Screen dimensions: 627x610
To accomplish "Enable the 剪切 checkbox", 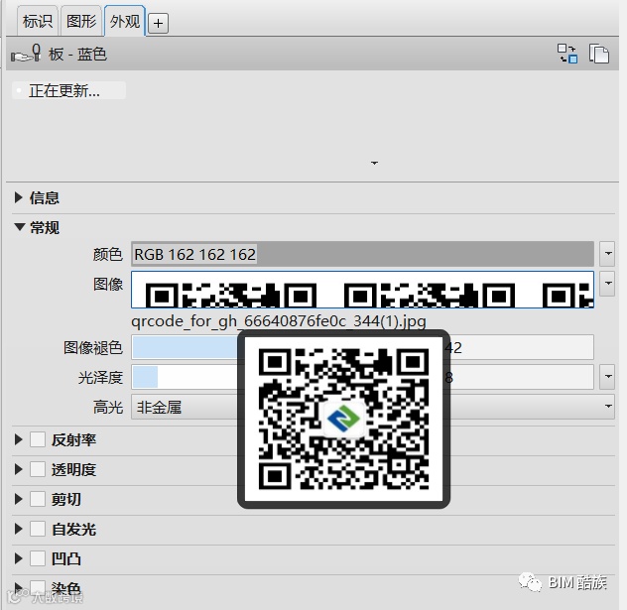I will tap(38, 499).
